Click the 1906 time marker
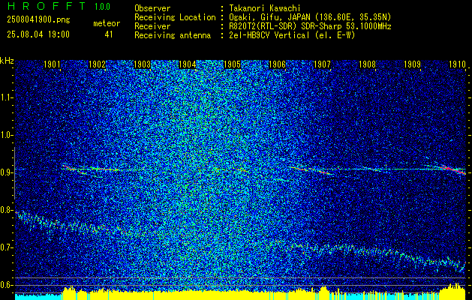Screen dimensions: 472x300 pyautogui.click(x=277, y=64)
